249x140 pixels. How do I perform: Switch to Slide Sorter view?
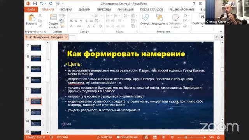click(x=155, y=137)
